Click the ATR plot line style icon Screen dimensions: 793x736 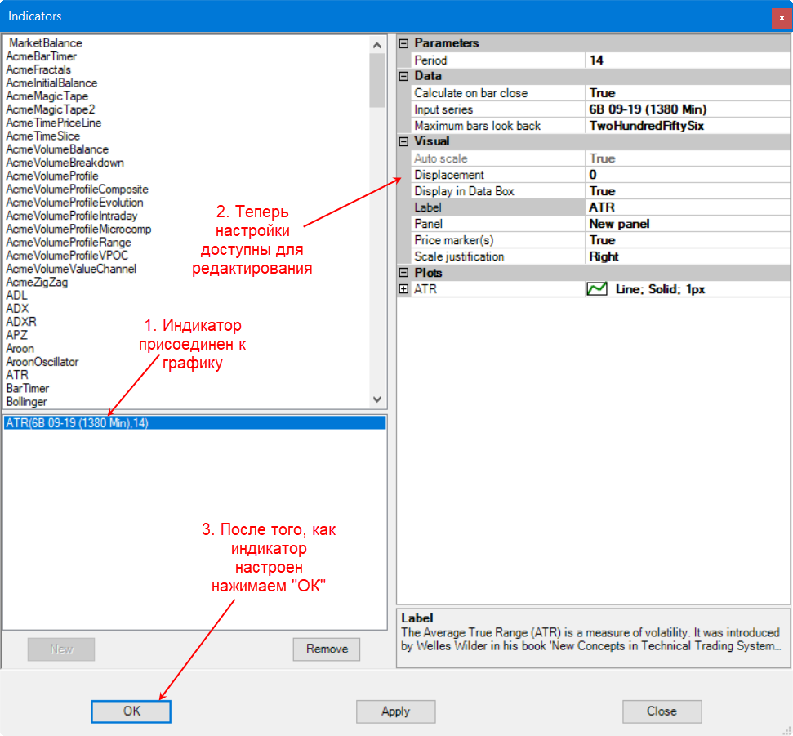click(597, 289)
